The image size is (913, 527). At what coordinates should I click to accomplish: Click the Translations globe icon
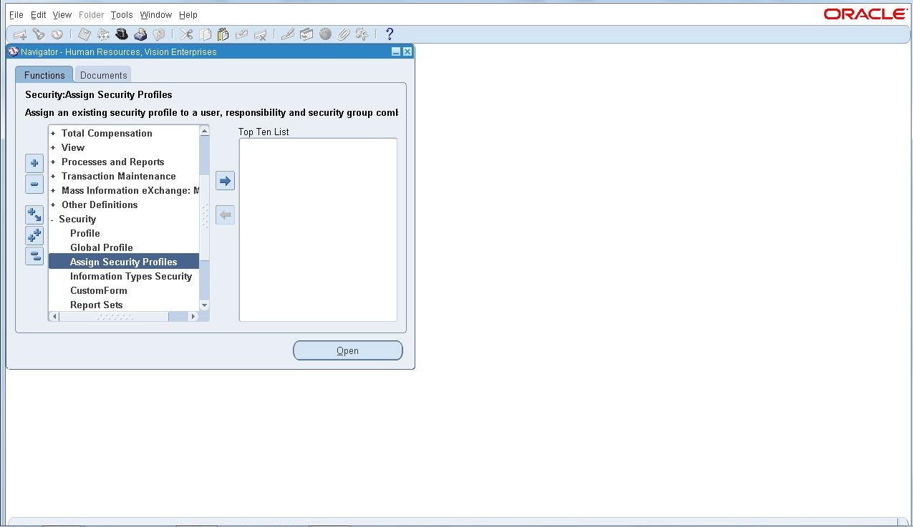click(x=326, y=34)
